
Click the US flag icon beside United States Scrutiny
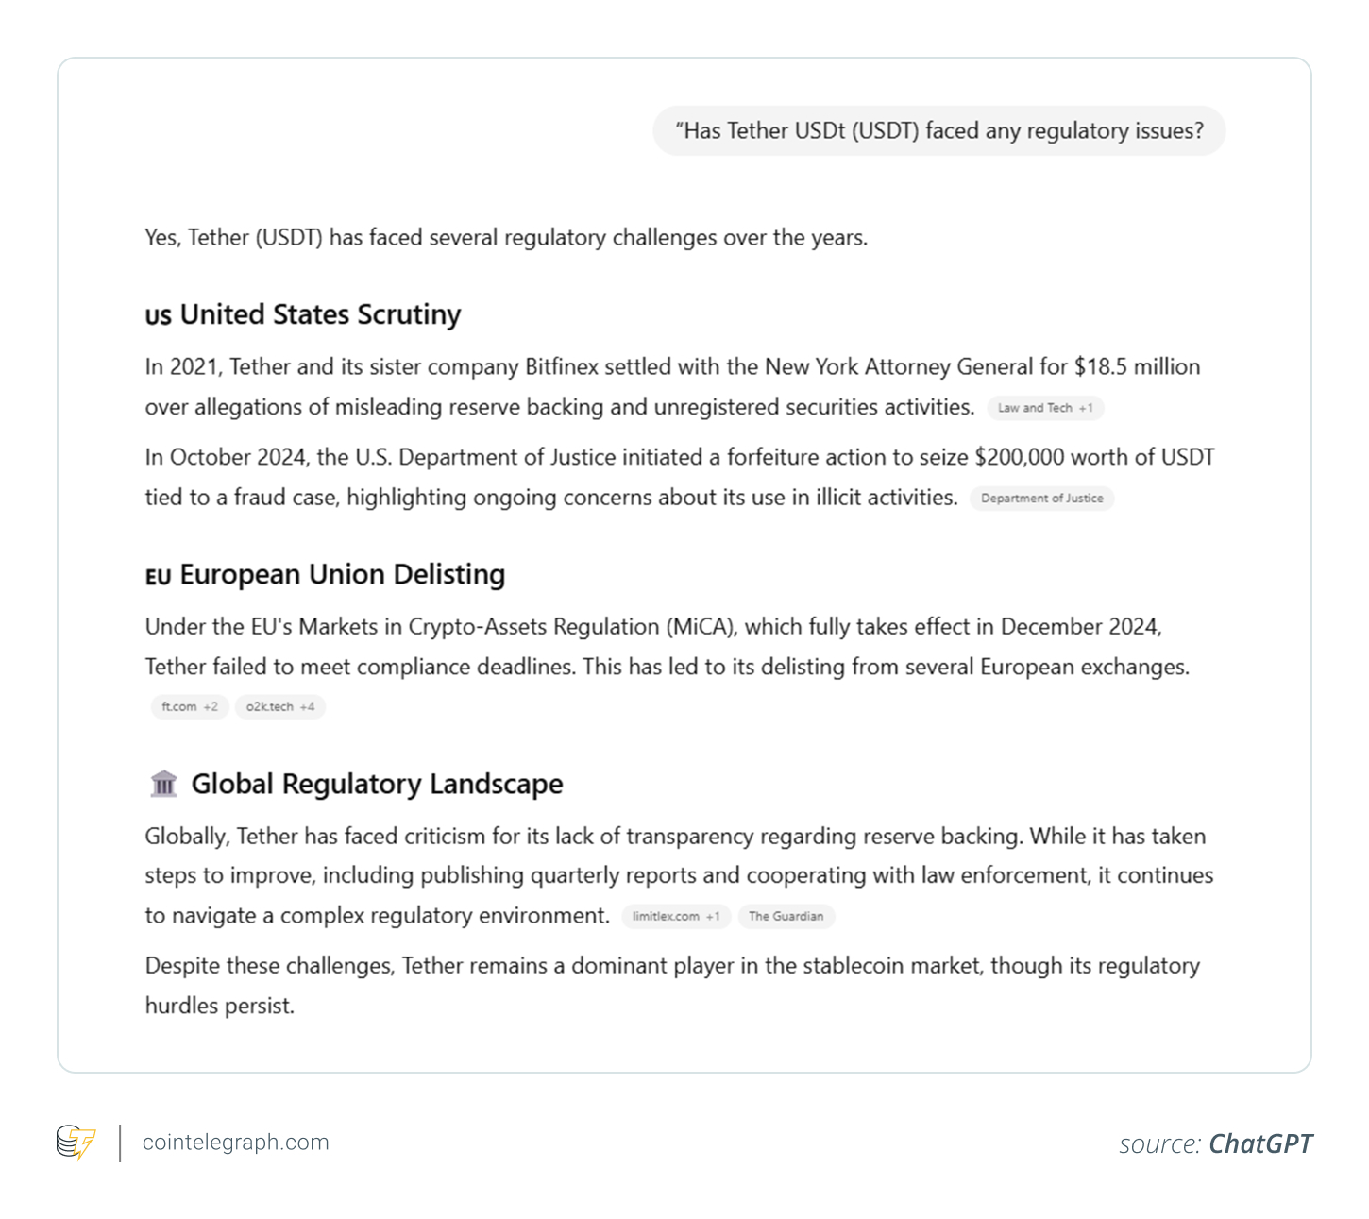click(x=158, y=316)
